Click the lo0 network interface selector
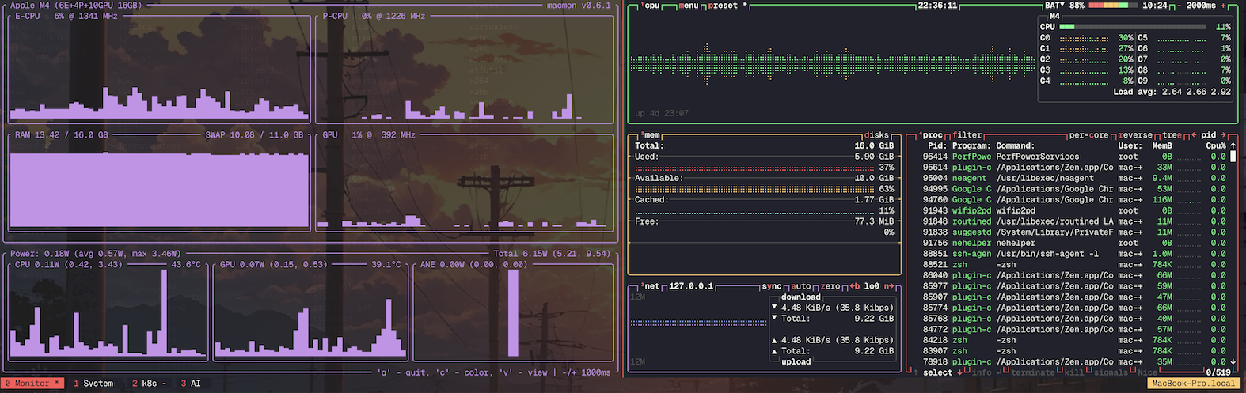This screenshot has height=393, width=1246. [x=872, y=286]
